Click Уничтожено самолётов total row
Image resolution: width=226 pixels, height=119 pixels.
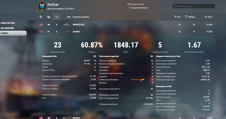(126, 89)
